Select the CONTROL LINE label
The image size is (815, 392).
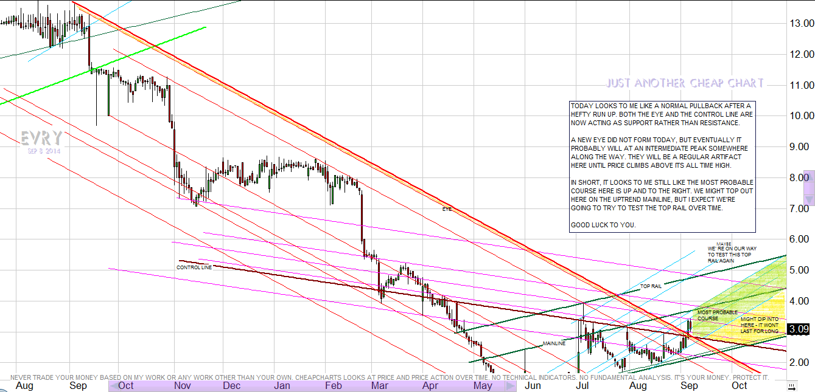194,267
